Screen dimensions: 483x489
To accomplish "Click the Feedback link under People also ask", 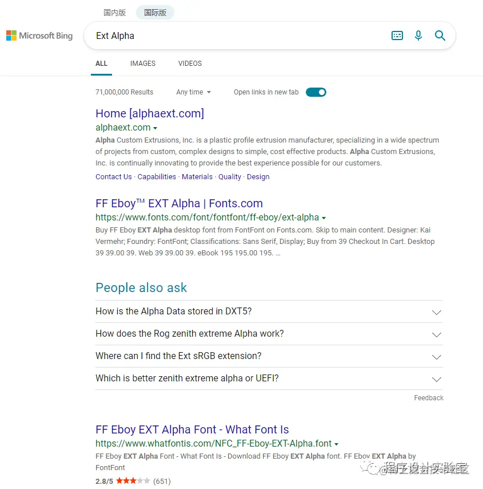I will (x=429, y=398).
